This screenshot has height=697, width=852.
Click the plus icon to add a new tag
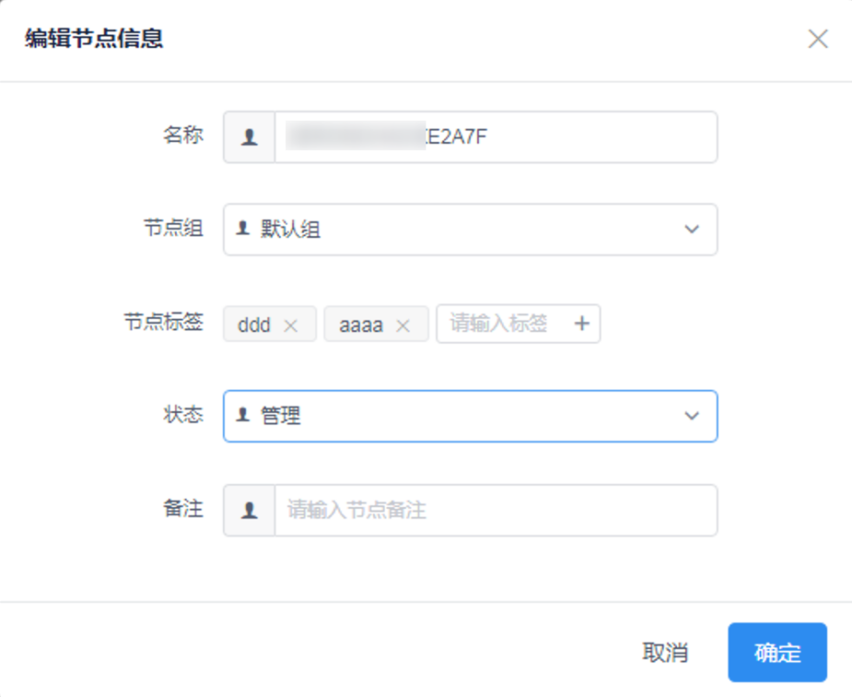click(583, 323)
